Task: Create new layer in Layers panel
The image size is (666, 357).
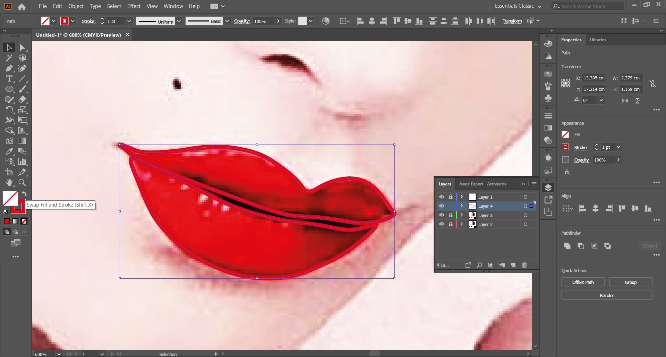Action: 513,265
